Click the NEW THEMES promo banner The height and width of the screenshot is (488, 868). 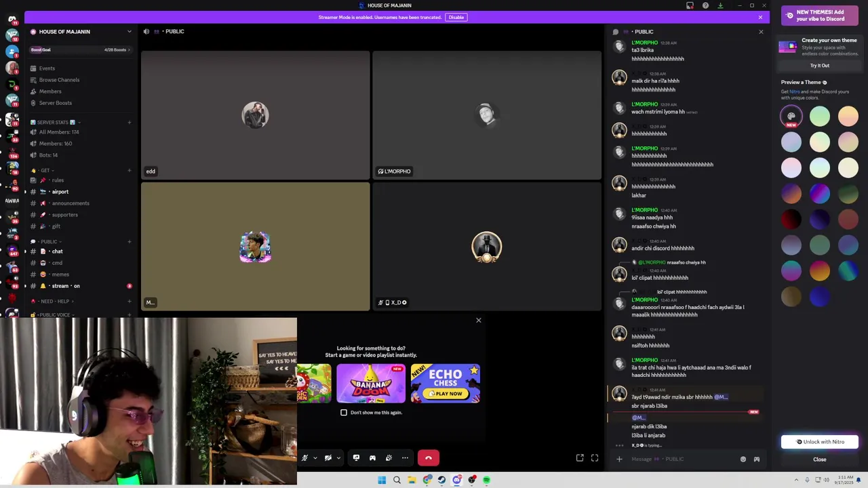(x=820, y=15)
